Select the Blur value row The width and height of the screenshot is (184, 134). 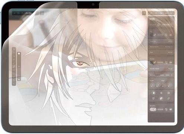[x=161, y=52]
